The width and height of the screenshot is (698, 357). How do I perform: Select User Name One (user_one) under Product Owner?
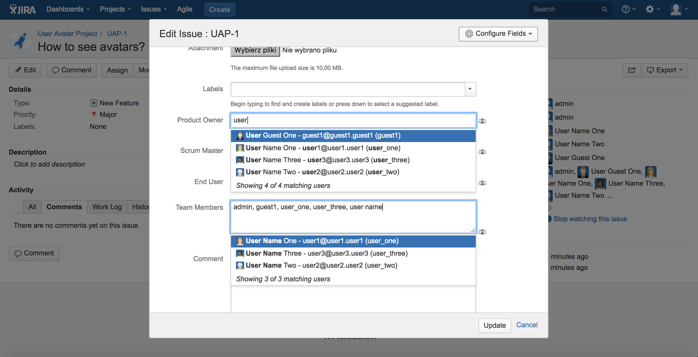353,148
